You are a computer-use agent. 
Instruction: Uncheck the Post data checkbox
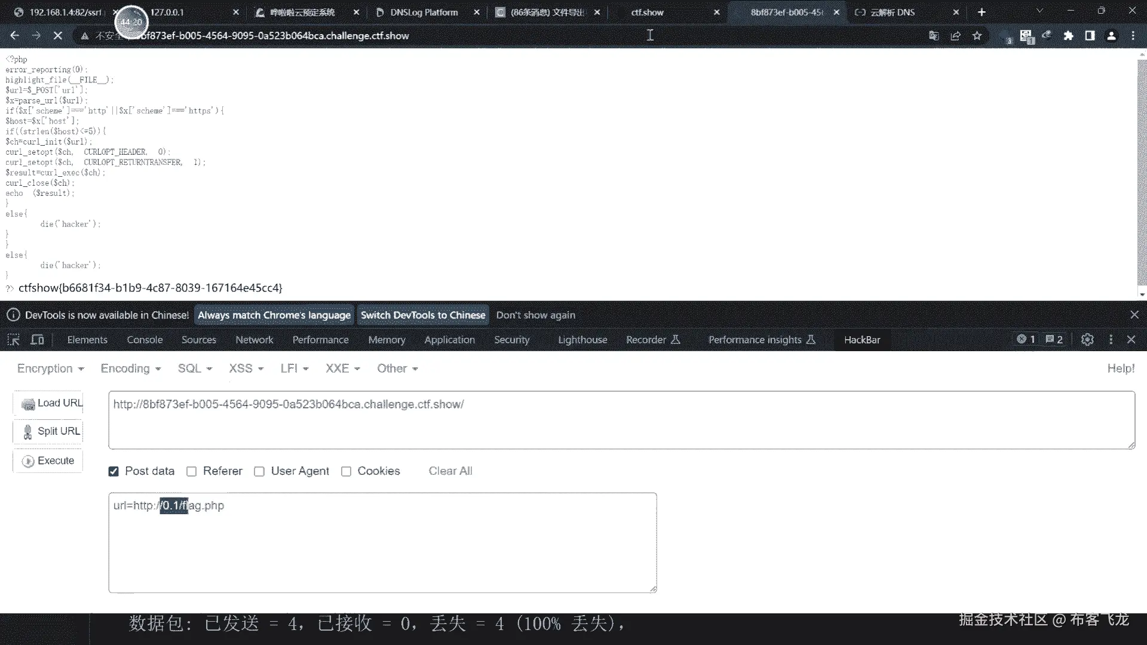(114, 471)
